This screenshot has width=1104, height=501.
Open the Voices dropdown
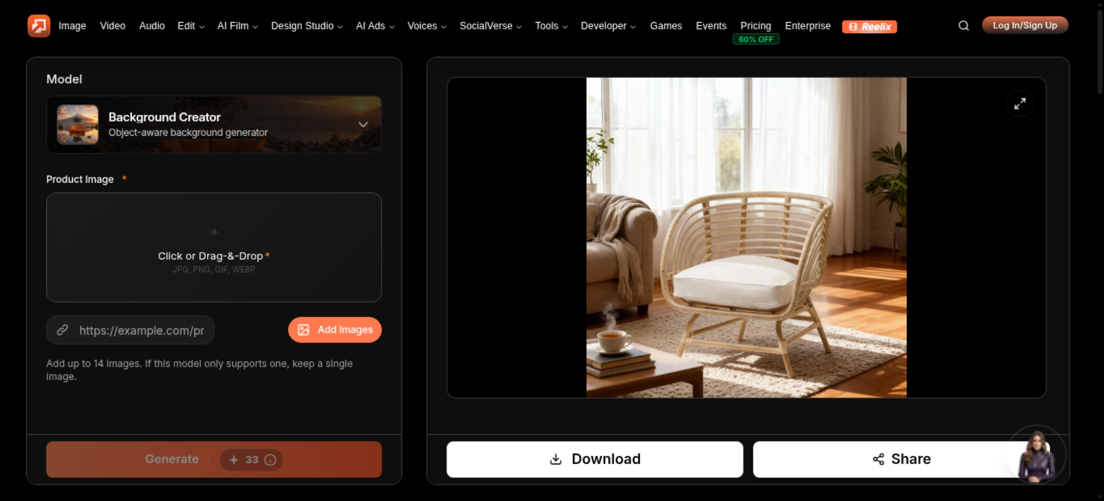427,26
